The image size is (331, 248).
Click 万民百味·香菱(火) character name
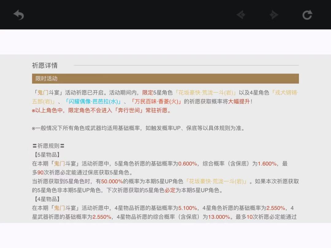point(156,101)
